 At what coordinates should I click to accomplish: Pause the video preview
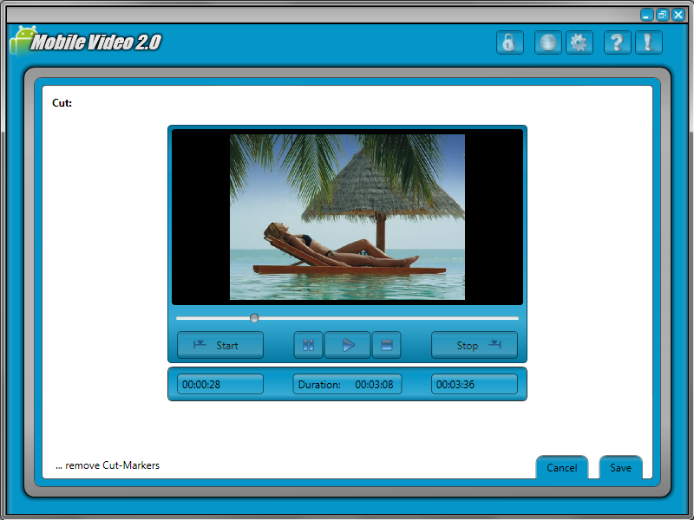tap(308, 345)
